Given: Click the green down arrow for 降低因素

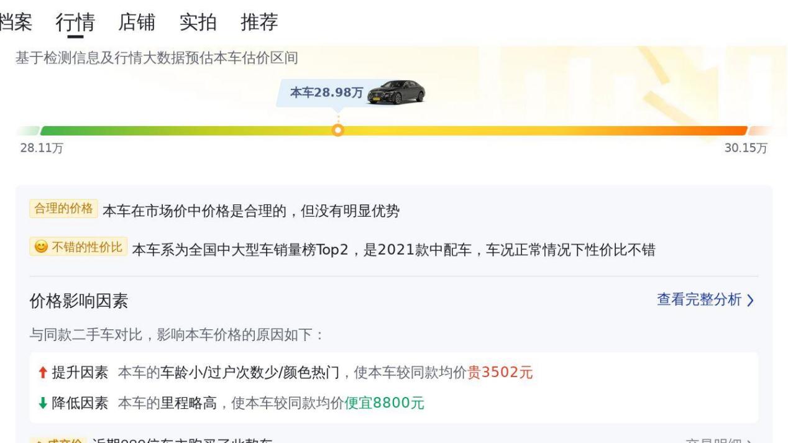Looking at the screenshot, I should [x=41, y=403].
